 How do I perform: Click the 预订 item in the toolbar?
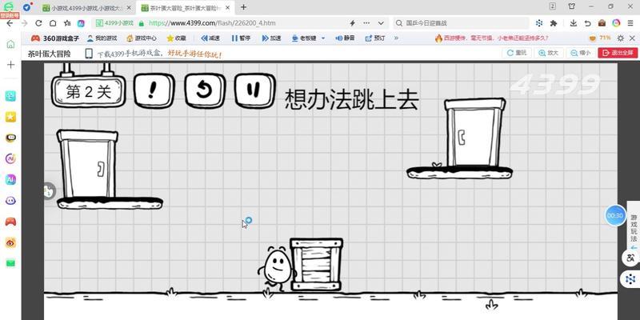pos(375,38)
